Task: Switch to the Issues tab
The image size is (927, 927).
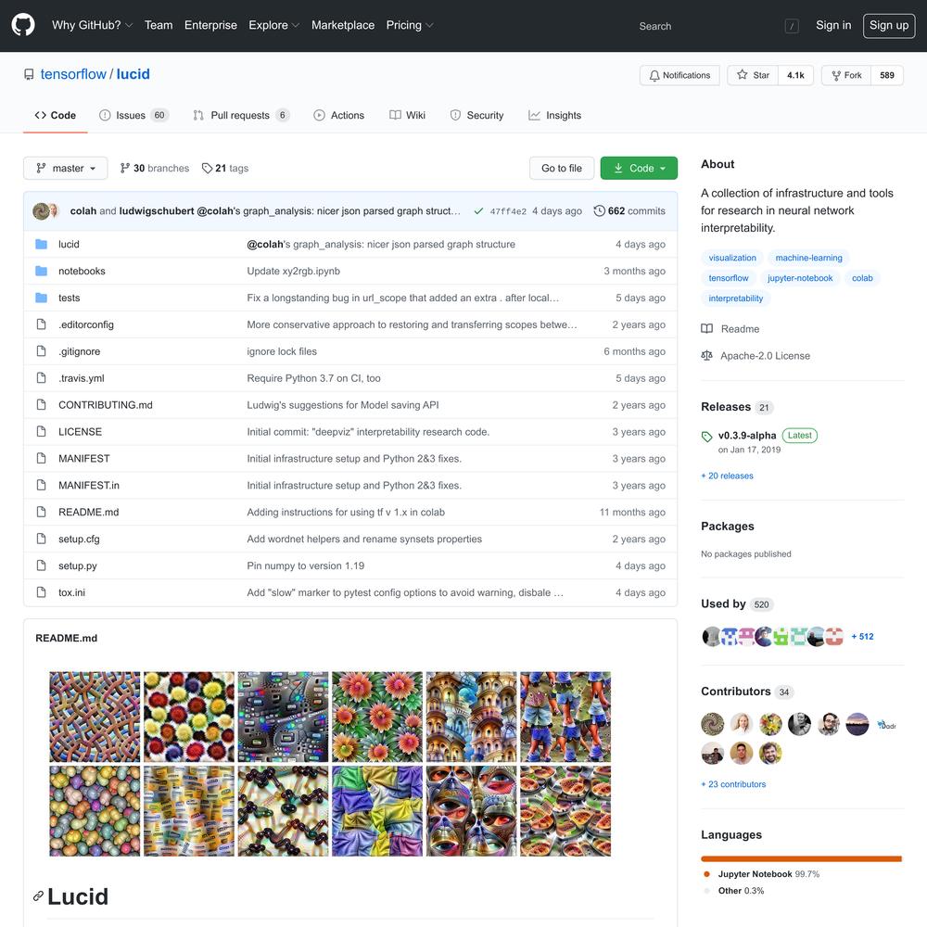Action: pos(133,115)
